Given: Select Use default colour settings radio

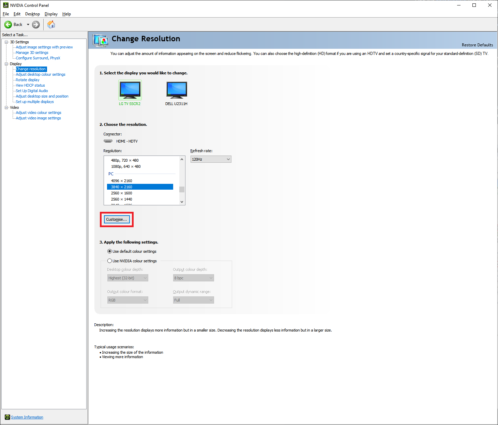Looking at the screenshot, I should click(x=109, y=251).
